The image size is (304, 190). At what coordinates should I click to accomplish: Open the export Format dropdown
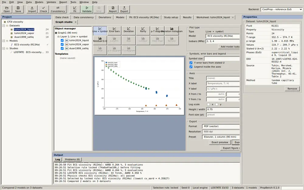[x=221, y=126]
